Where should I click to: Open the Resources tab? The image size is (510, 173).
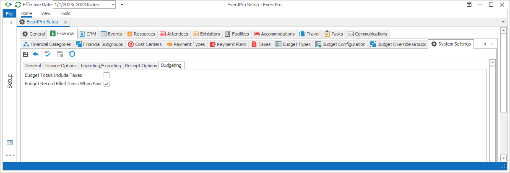[141, 34]
